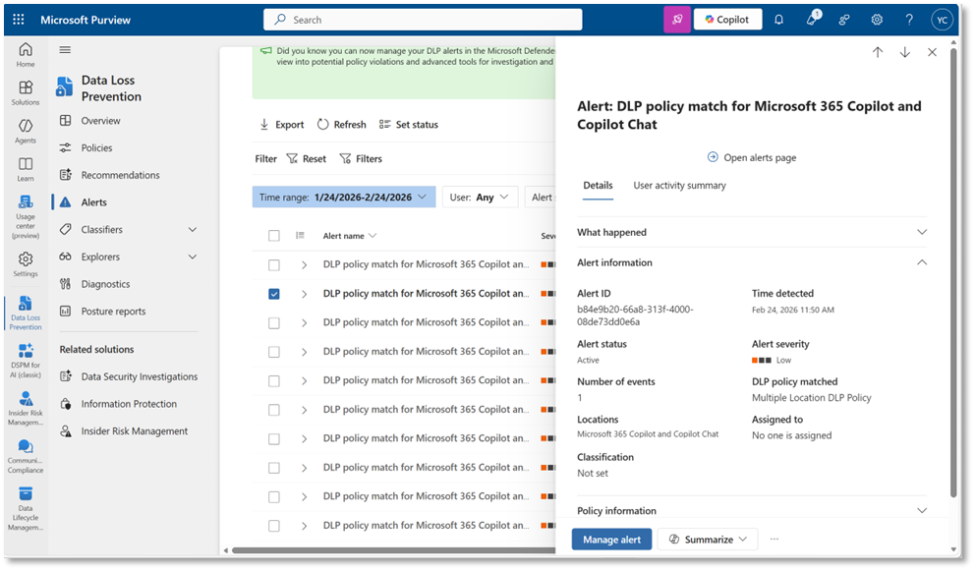Open Diagnostics in DLP navigation
The height and width of the screenshot is (571, 975).
pyautogui.click(x=105, y=284)
